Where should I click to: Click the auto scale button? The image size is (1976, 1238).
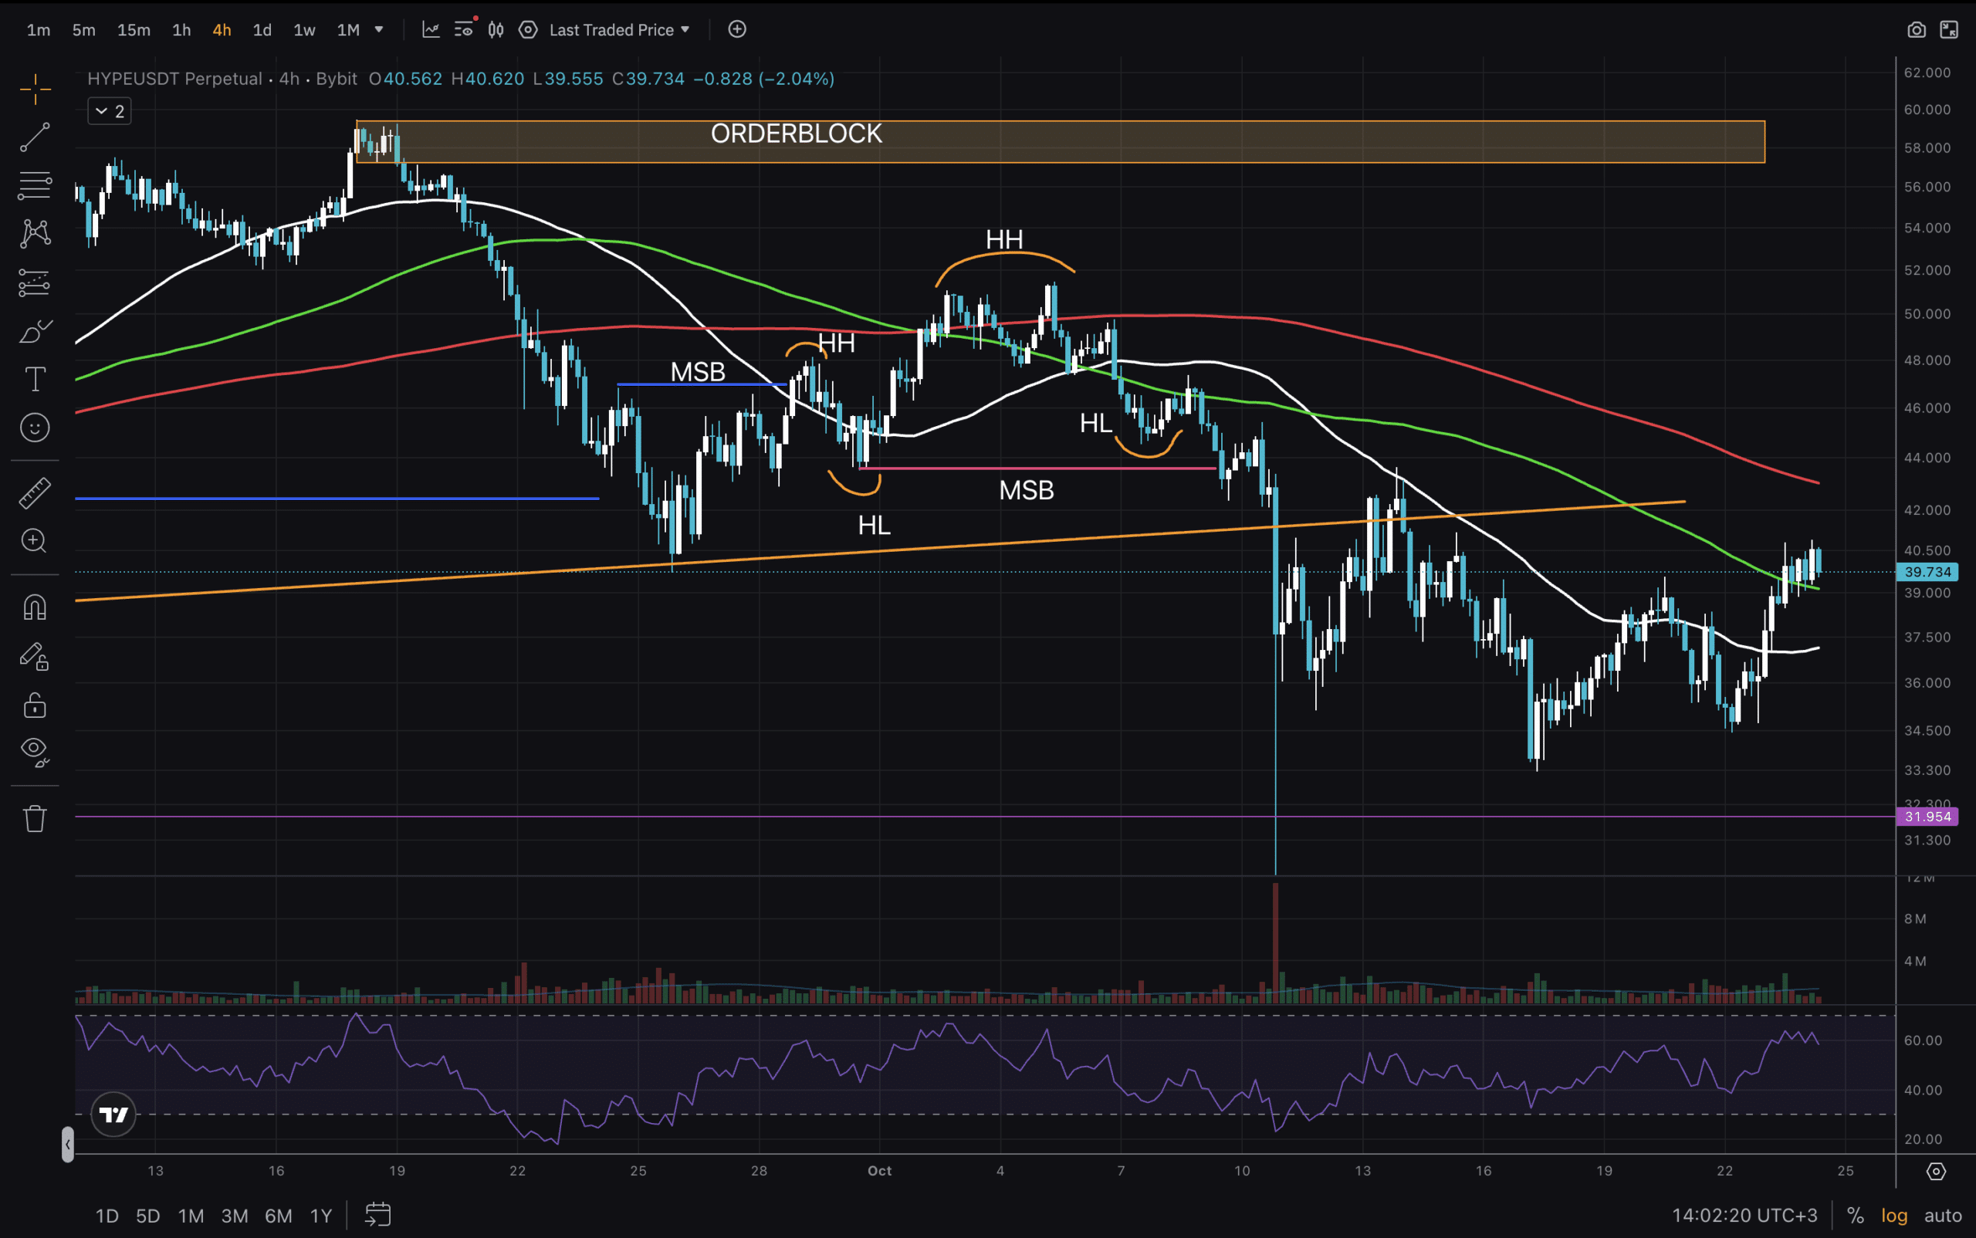1943,1215
